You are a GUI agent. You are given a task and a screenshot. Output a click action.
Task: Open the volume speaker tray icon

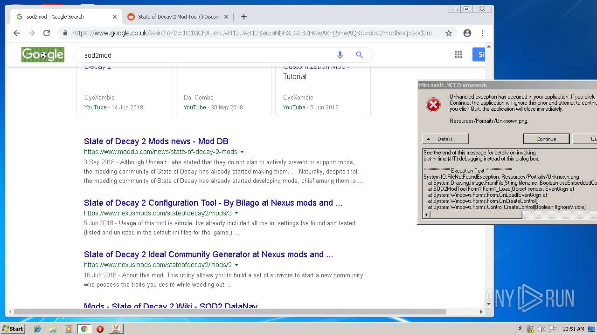541,329
